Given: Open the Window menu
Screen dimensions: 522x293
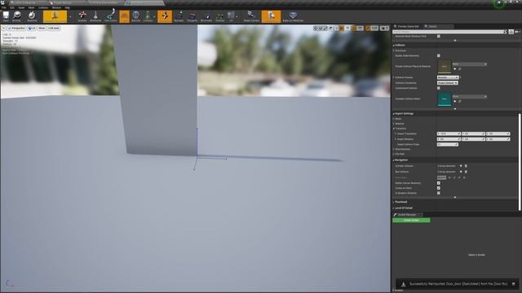Looking at the screenshot, I should (56, 7).
